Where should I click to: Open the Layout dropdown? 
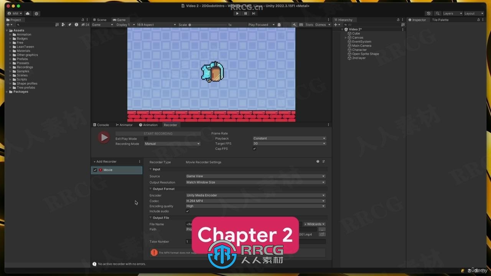point(474,13)
